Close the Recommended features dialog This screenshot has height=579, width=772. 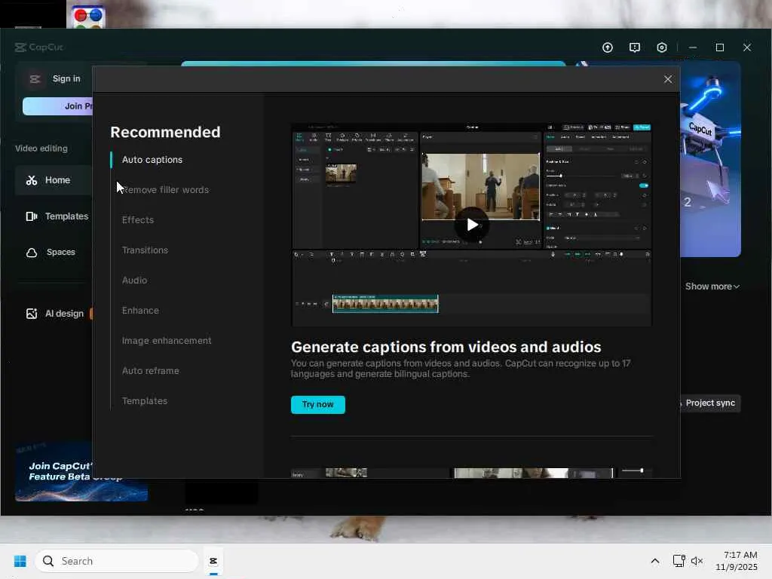coord(668,79)
